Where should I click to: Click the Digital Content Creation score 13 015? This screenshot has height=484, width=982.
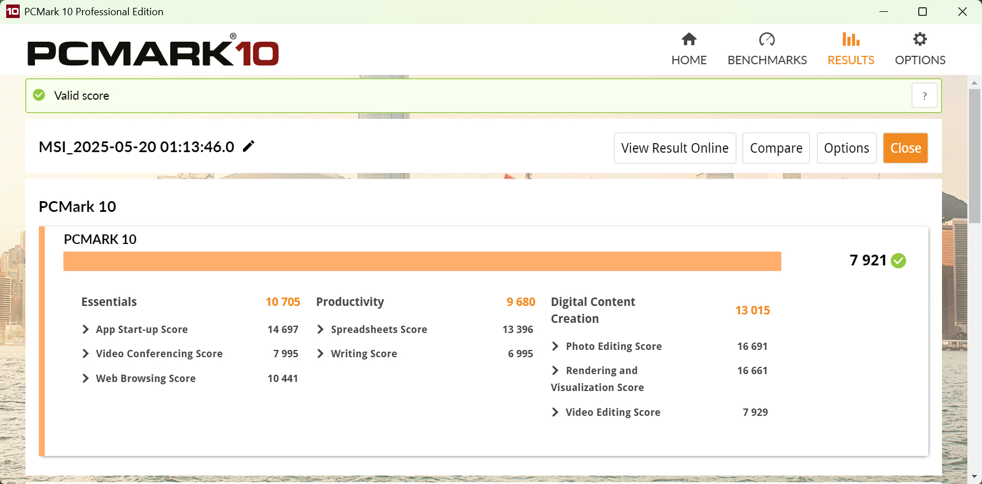pyautogui.click(x=753, y=310)
